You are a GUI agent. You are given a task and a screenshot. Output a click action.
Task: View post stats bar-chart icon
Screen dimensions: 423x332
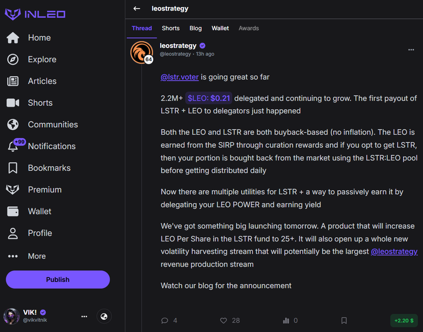pyautogui.click(x=286, y=320)
